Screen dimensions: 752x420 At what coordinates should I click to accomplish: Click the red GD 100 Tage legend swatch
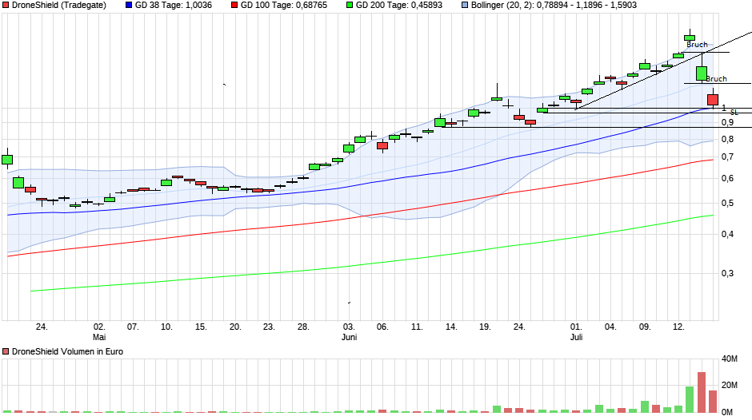pos(233,5)
